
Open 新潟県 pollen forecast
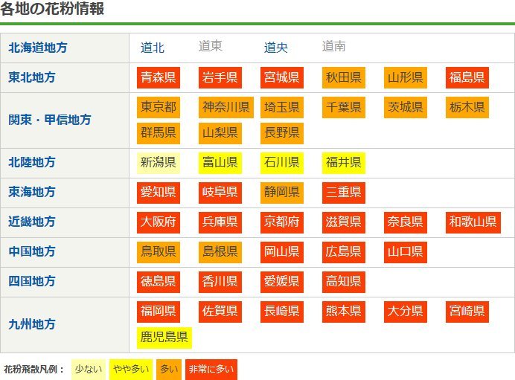[x=158, y=162]
